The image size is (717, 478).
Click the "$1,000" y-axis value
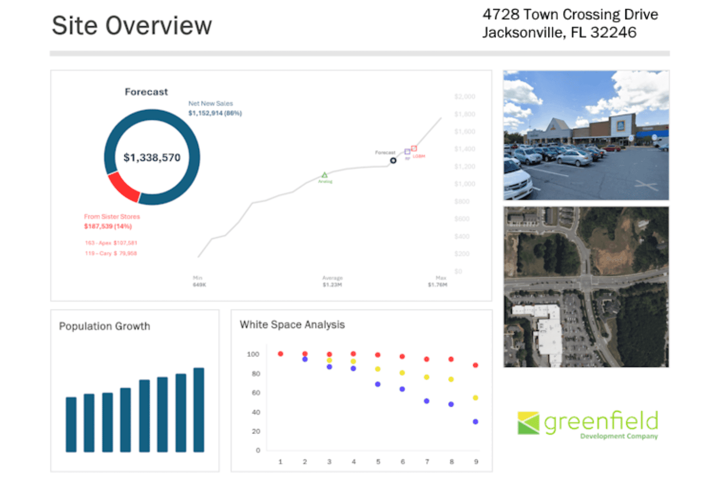tap(465, 184)
